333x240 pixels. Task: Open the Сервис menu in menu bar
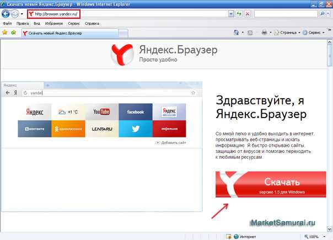point(74,23)
